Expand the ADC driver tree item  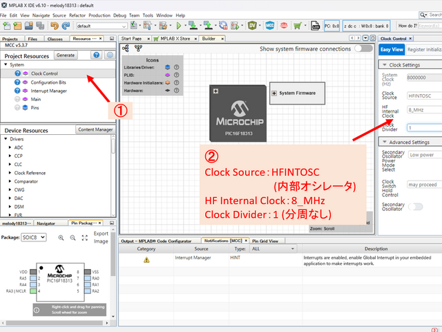pyautogui.click(x=9, y=147)
